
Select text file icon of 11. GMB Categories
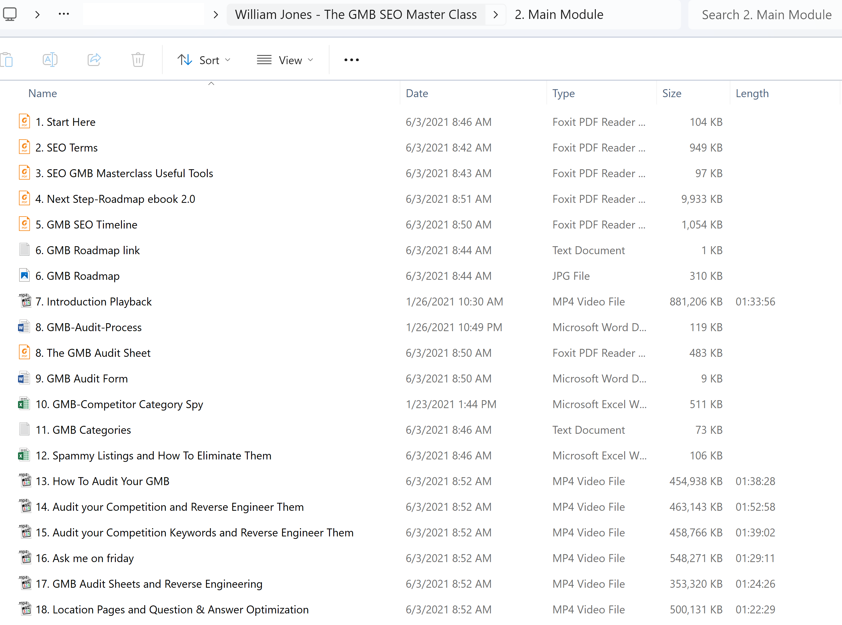(x=24, y=429)
